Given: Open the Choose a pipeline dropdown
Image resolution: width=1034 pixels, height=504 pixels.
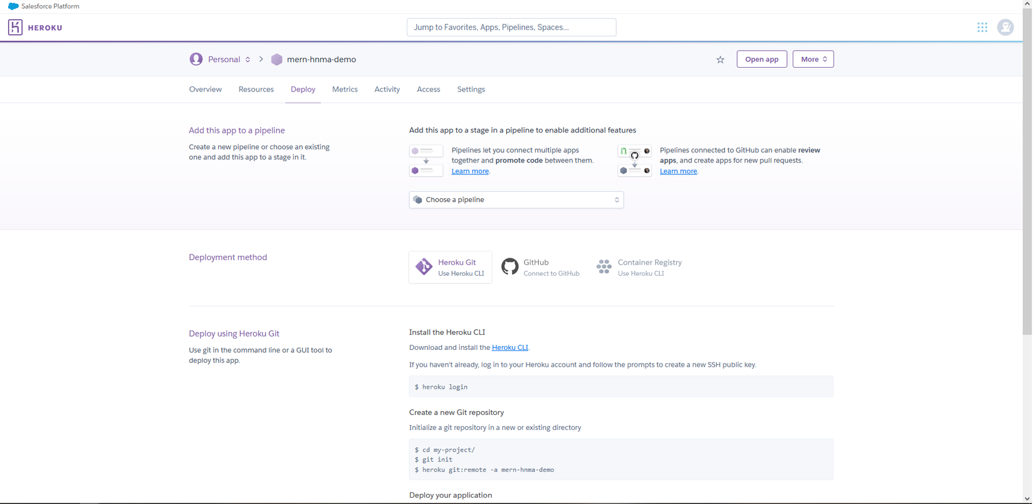Looking at the screenshot, I should point(516,200).
